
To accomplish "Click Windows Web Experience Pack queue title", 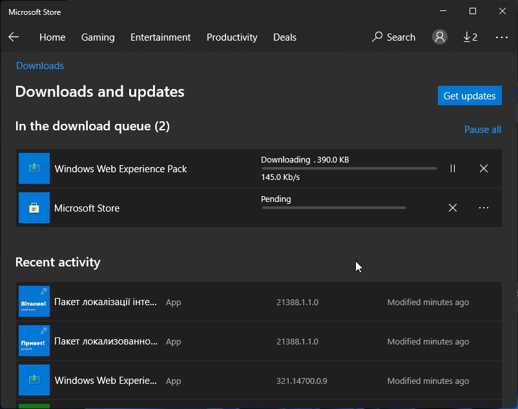I will point(121,169).
